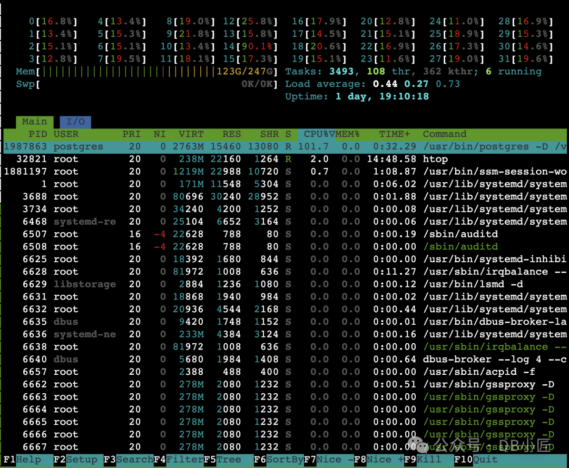The height and width of the screenshot is (468, 569).
Task: Select process row PID 3688
Action: click(285, 197)
